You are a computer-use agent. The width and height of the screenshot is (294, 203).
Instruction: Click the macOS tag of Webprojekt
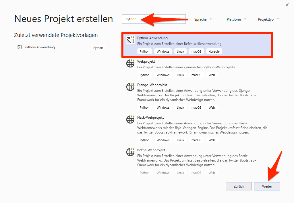click(x=196, y=75)
